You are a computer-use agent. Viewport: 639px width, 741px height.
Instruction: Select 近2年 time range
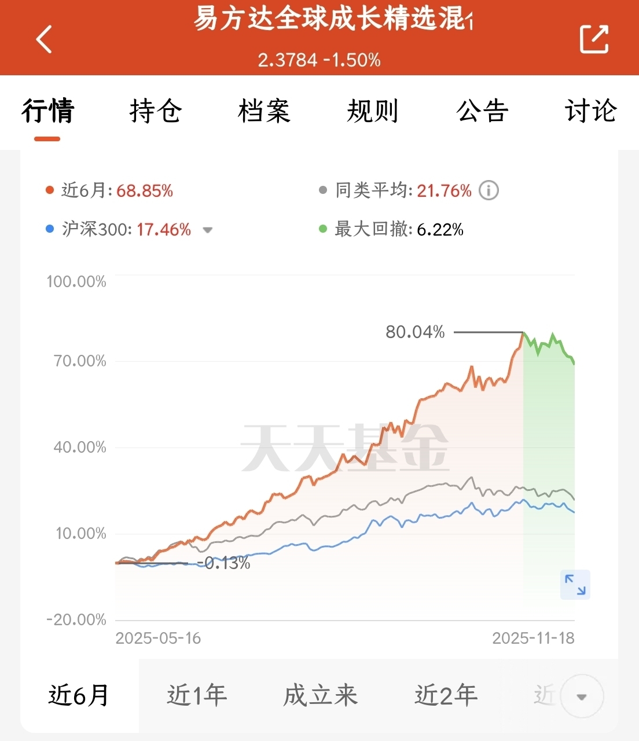(446, 695)
